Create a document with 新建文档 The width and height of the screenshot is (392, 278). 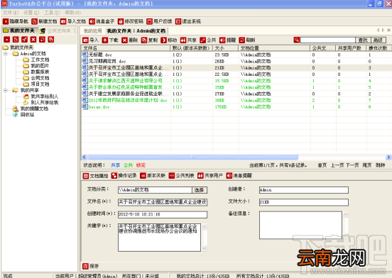44,21
